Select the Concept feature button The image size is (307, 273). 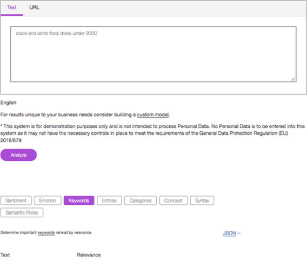173,200
